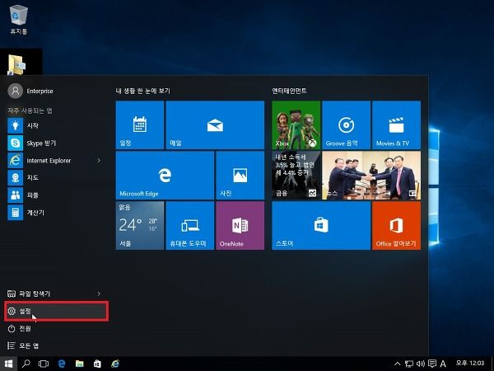Launch the Microsoft Edge tile

165,175
